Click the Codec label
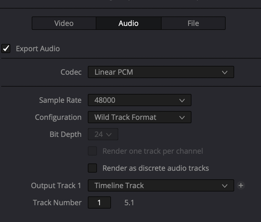261x222 pixels. 71,72
